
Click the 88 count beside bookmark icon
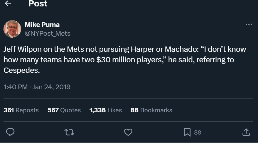pos(198,133)
